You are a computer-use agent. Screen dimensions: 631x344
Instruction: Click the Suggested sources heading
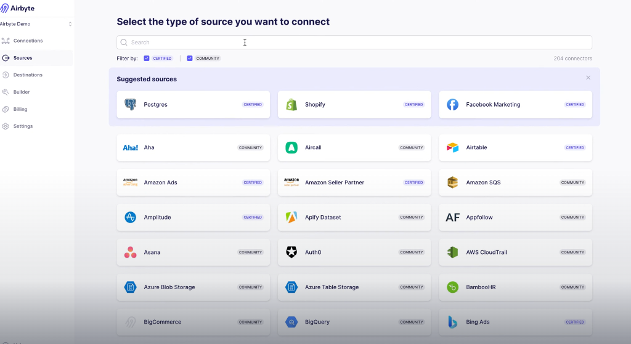(x=147, y=80)
